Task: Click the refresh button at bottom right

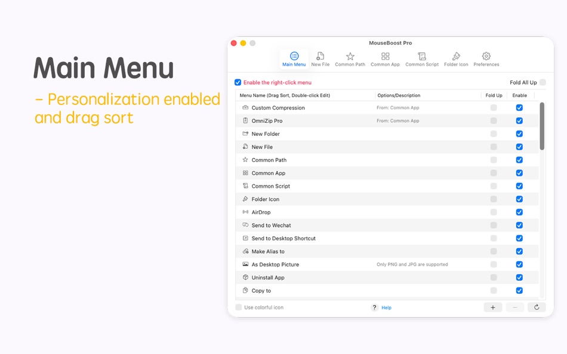Action: coord(537,307)
